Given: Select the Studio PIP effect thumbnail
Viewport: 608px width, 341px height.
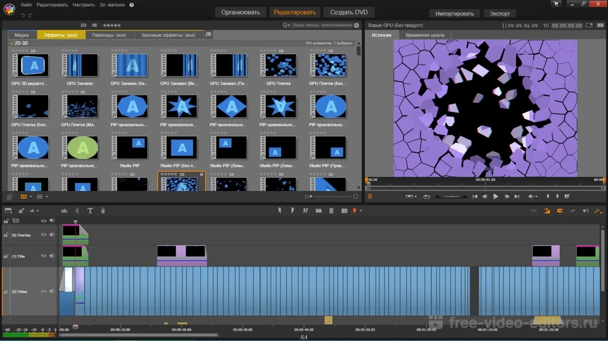Looking at the screenshot, I should click(x=130, y=148).
